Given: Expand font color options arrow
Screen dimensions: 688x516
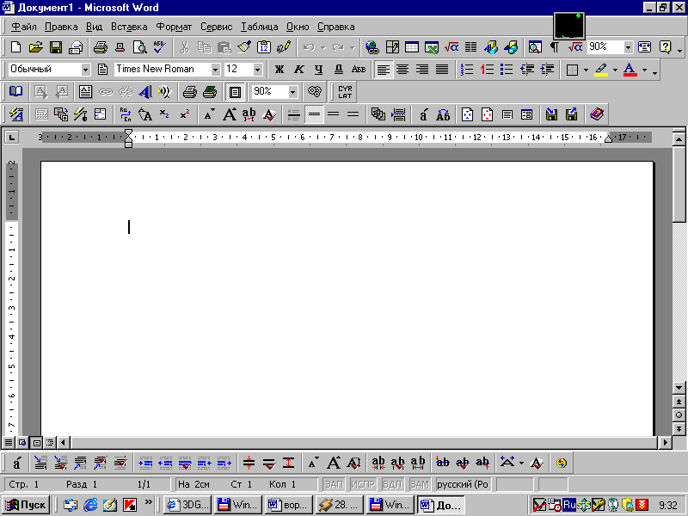Looking at the screenshot, I should [x=644, y=70].
